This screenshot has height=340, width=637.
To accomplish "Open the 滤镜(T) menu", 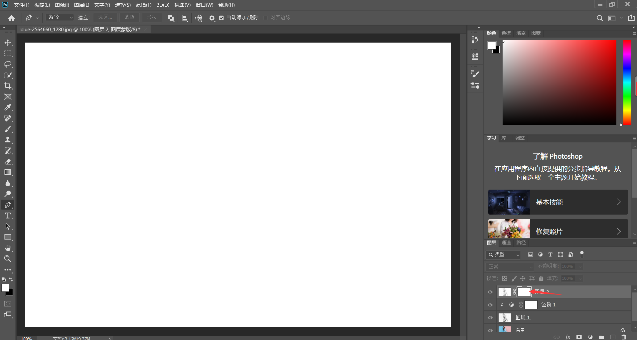I will (143, 5).
